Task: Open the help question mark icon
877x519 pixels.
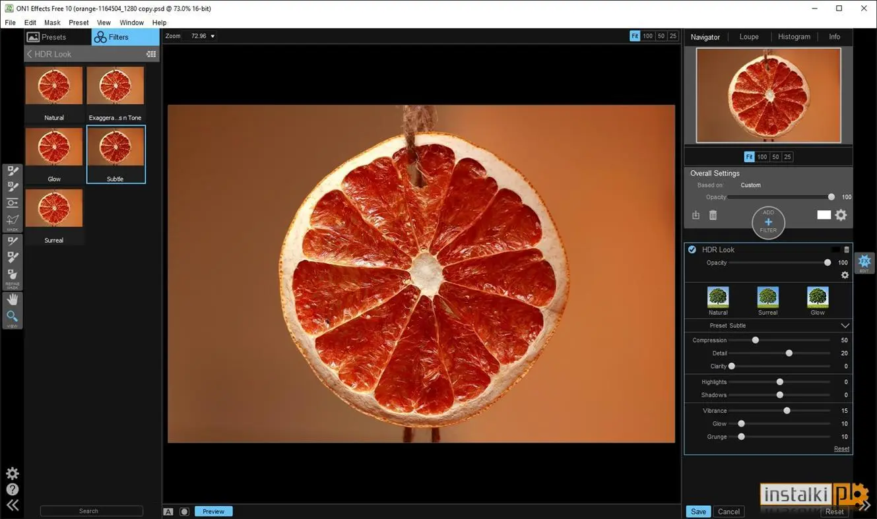Action: [x=13, y=489]
